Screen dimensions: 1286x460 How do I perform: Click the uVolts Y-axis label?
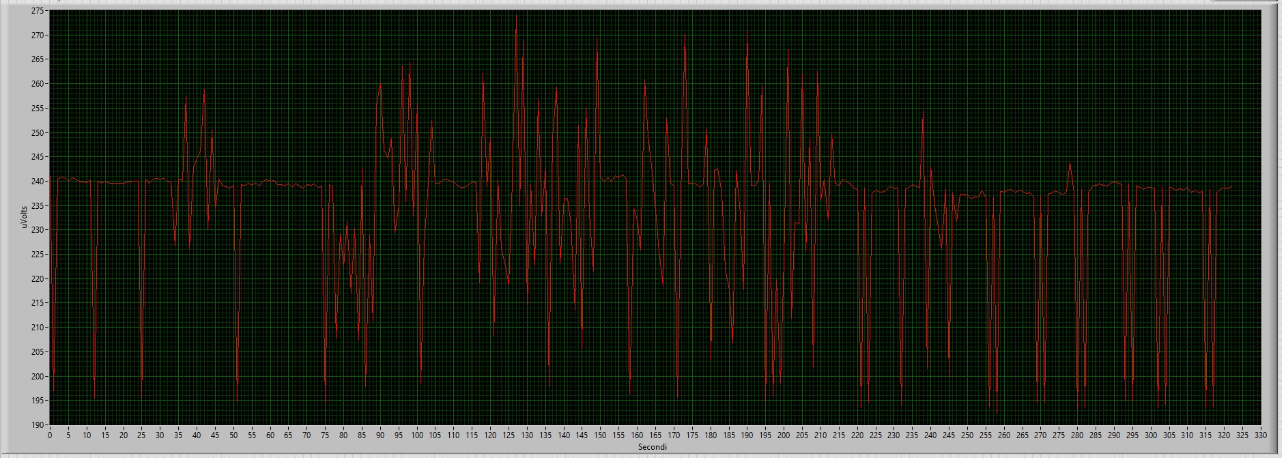tap(25, 217)
